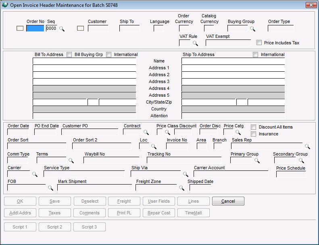Focus the Order No input field
The image size is (319, 245).
coord(35,28)
